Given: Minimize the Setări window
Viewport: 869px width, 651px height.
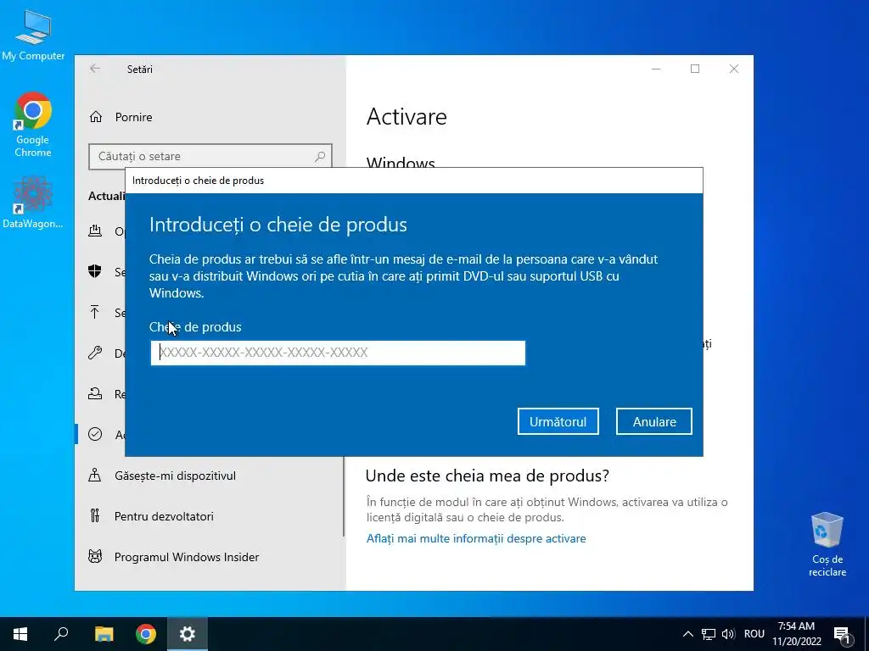Looking at the screenshot, I should 656,69.
